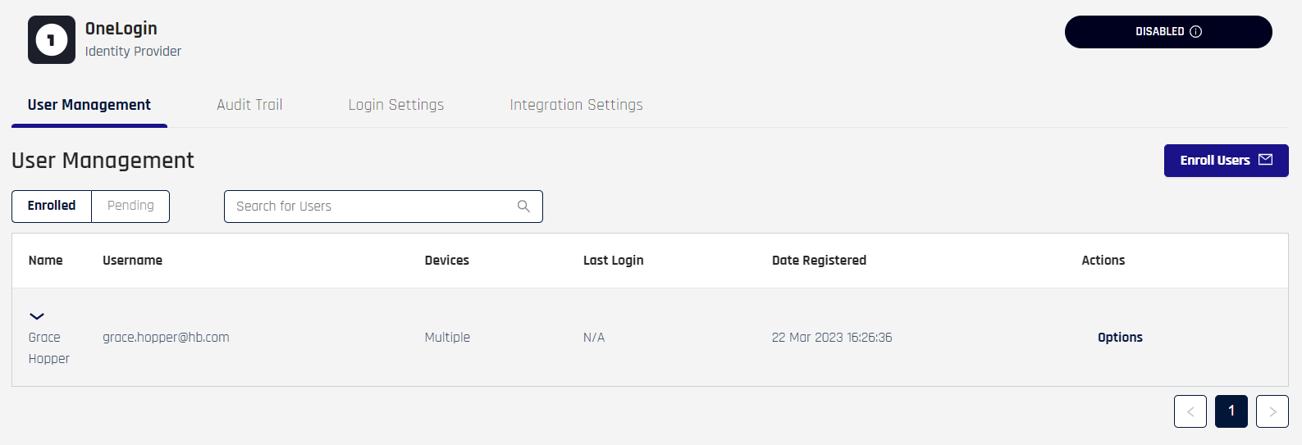Click the Multiple devices cell
Viewport: 1302px width, 445px height.
point(447,338)
